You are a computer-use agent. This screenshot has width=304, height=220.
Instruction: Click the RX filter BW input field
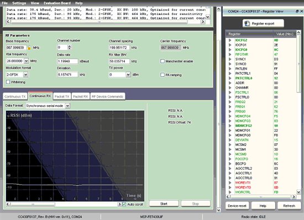(x=119, y=61)
